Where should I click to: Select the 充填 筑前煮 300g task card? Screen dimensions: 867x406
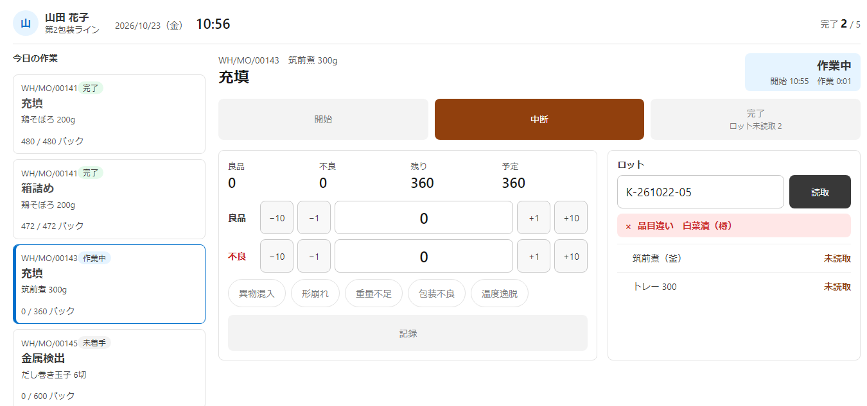point(109,284)
